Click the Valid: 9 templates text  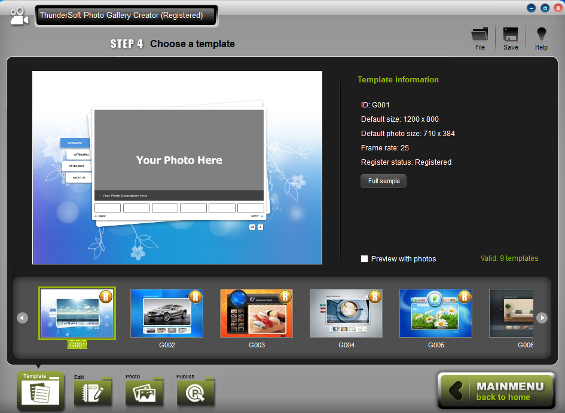(509, 258)
